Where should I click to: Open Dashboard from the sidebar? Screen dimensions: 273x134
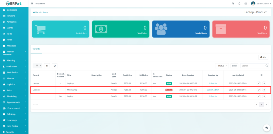coord(12,10)
